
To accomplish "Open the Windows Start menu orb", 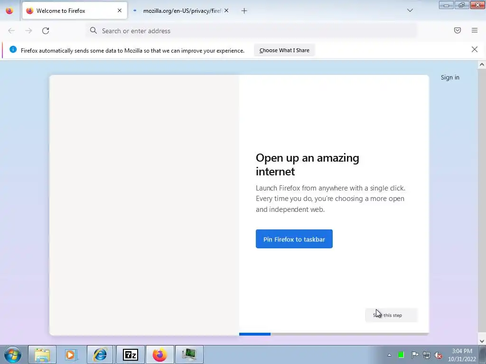I will [13, 355].
